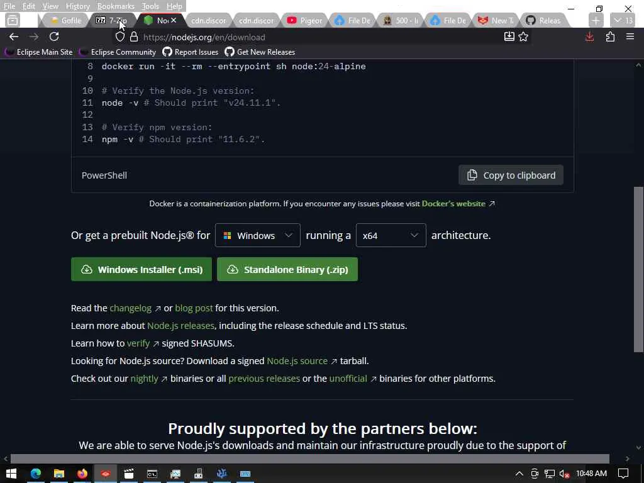Screen dimensions: 644x483
Task: Open Eclipse Main Site bookmark
Action: coord(39,52)
